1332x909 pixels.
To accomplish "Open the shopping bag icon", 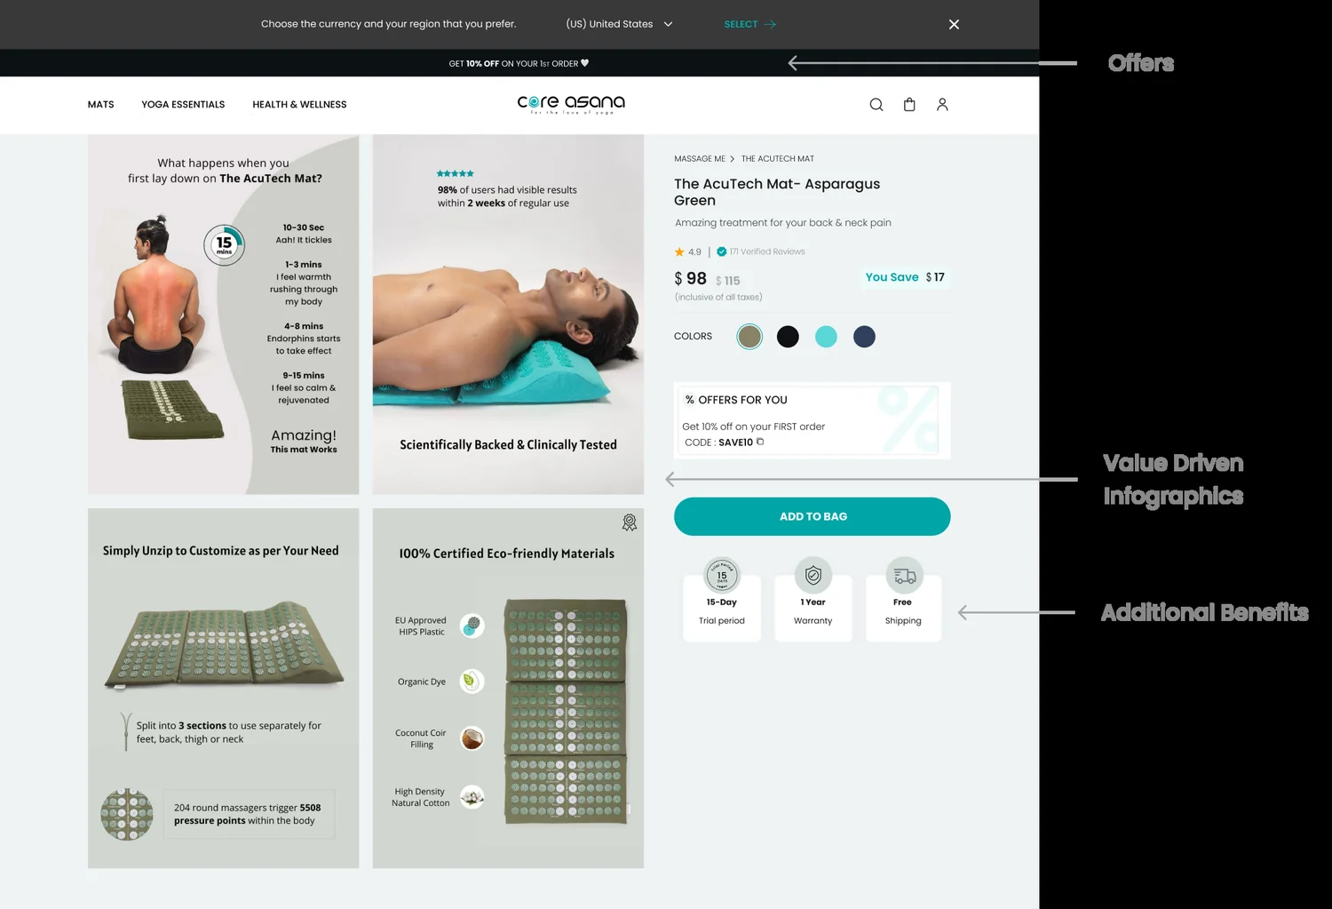I will coord(909,105).
